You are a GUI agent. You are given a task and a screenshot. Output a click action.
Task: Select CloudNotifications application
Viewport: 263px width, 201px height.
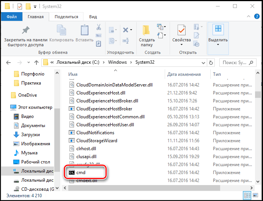pyautogui.click(x=95, y=133)
